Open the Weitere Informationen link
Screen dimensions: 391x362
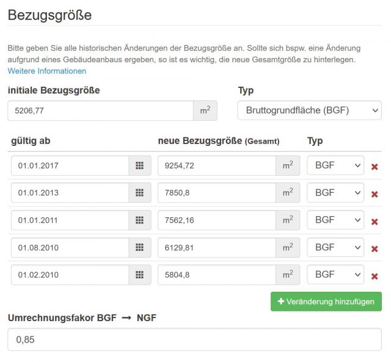click(47, 71)
